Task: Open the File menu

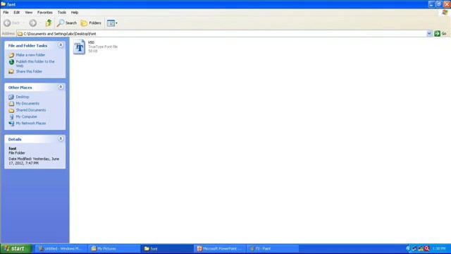Action: (6, 13)
